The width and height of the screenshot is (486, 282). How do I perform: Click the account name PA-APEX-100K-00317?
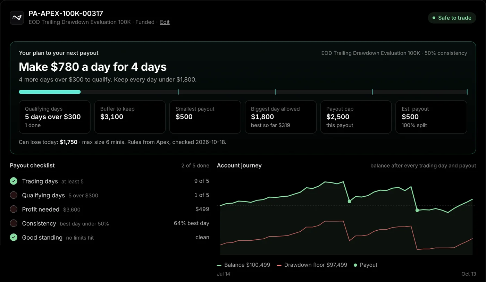[x=66, y=14]
